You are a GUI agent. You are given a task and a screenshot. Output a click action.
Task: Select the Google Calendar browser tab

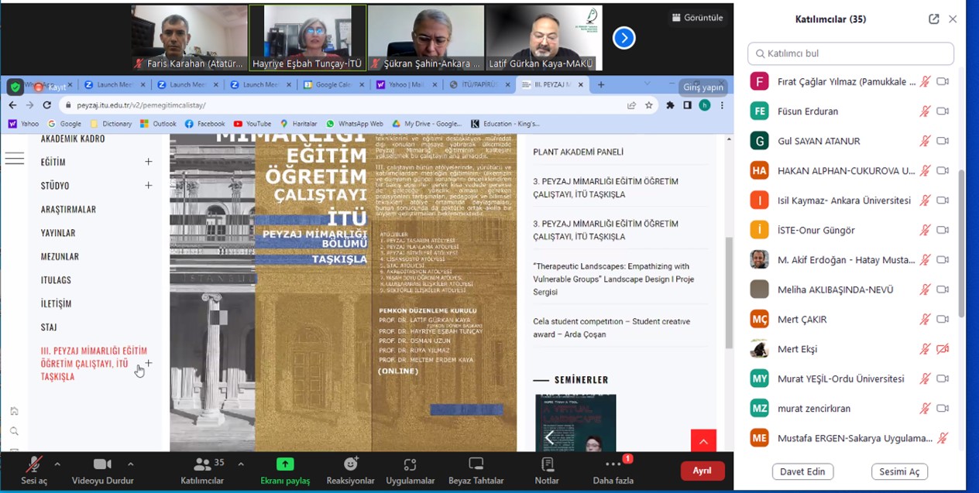pos(333,85)
